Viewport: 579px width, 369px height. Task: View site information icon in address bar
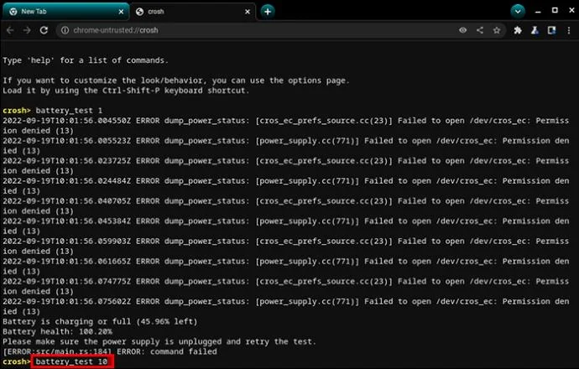pos(65,30)
